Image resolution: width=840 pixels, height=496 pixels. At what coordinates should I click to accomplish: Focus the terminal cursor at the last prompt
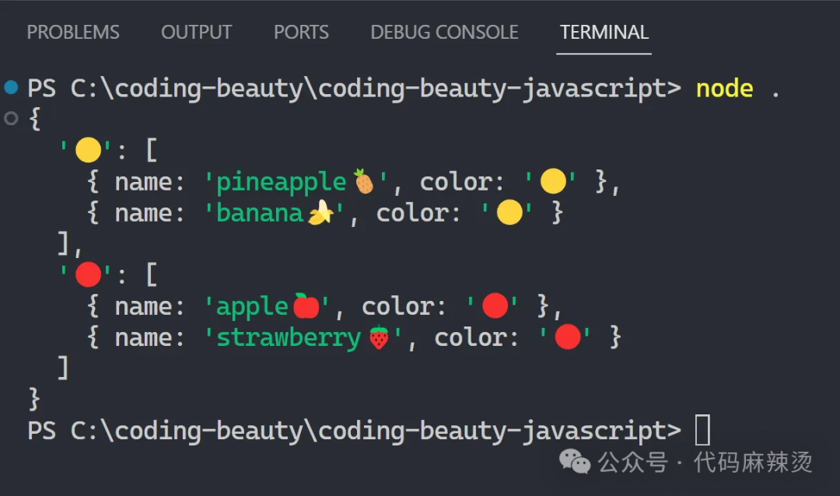[702, 430]
